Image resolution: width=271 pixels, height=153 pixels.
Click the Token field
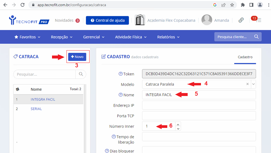199,74
